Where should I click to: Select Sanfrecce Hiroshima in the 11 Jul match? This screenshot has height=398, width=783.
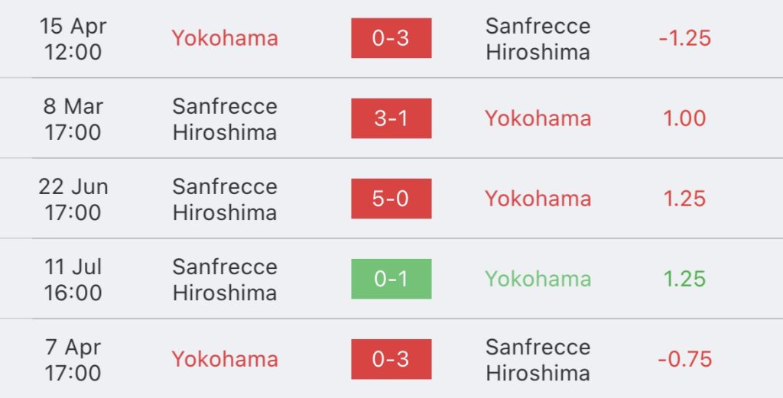(224, 279)
